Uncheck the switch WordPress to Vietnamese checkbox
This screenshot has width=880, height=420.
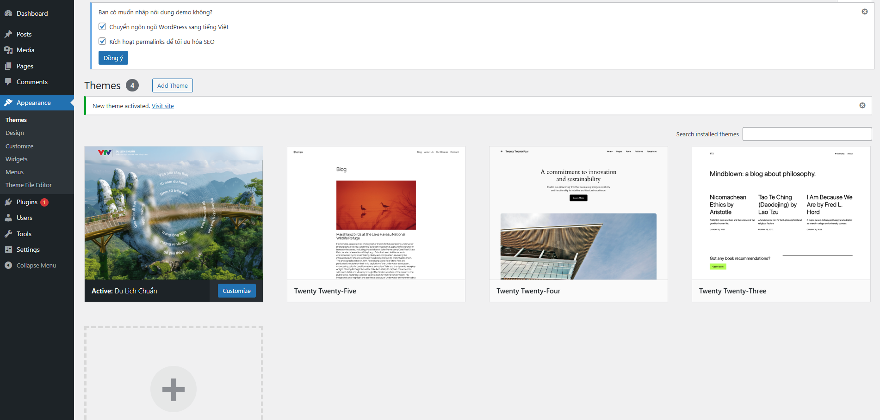pos(102,27)
